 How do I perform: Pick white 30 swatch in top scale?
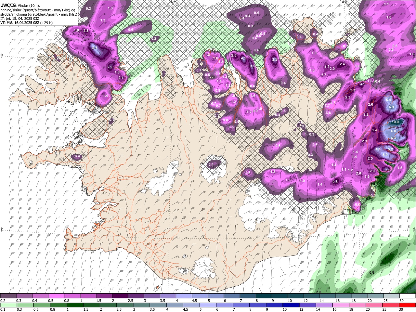click(x=408, y=296)
